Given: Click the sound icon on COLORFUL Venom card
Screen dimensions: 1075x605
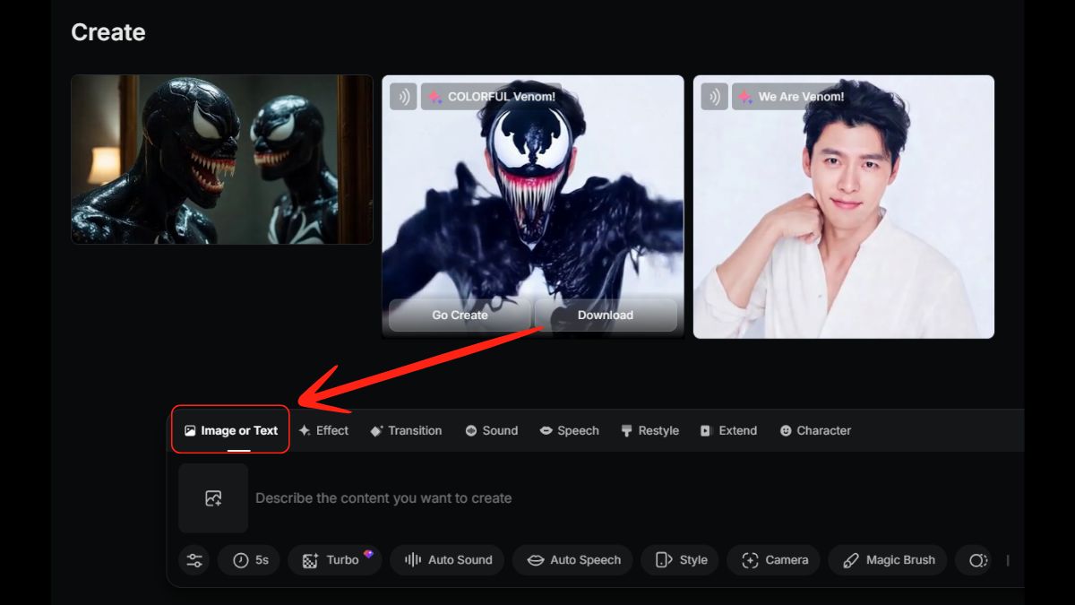Looking at the screenshot, I should tap(403, 97).
